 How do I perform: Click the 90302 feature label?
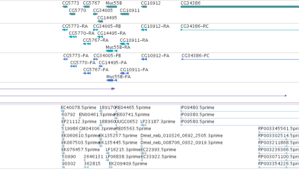pos(69,164)
